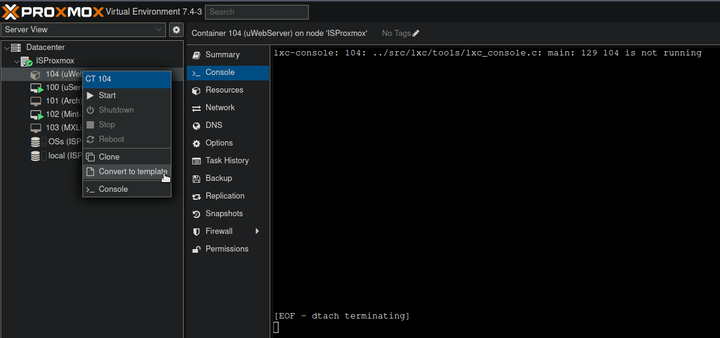Viewport: 720px width, 338px height.
Task: Click the VM 103 monitor icon
Action: click(x=35, y=127)
